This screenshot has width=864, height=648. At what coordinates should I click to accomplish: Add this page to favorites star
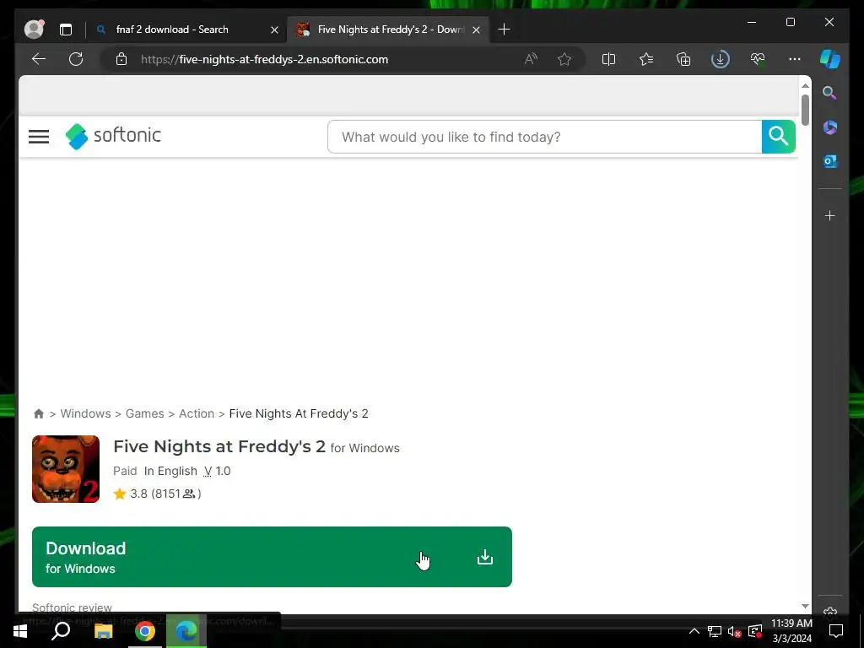tap(564, 59)
